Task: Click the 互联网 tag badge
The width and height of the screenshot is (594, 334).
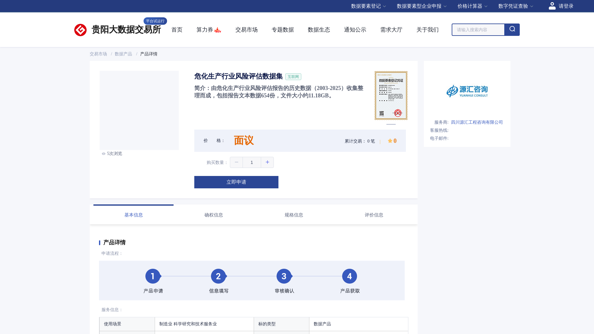Action: 293,77
